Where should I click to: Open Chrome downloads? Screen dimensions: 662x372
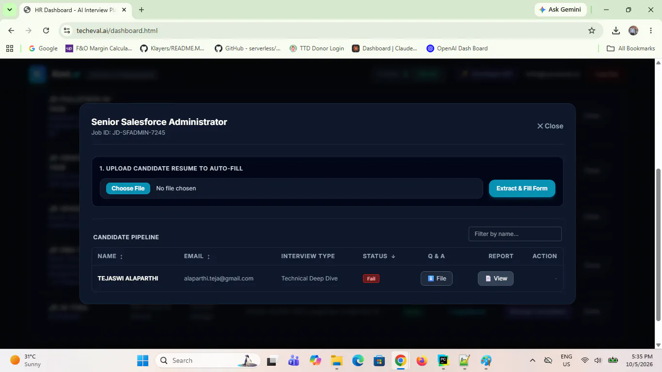(616, 31)
